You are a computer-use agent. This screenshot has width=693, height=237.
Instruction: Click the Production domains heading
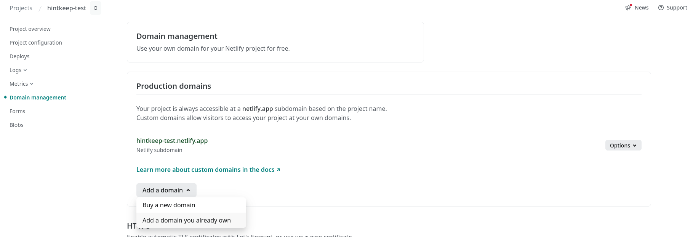(174, 86)
